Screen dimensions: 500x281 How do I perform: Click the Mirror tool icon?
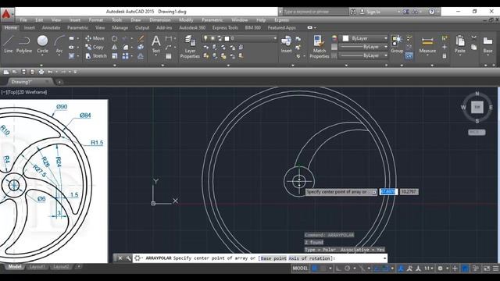tap(115, 47)
